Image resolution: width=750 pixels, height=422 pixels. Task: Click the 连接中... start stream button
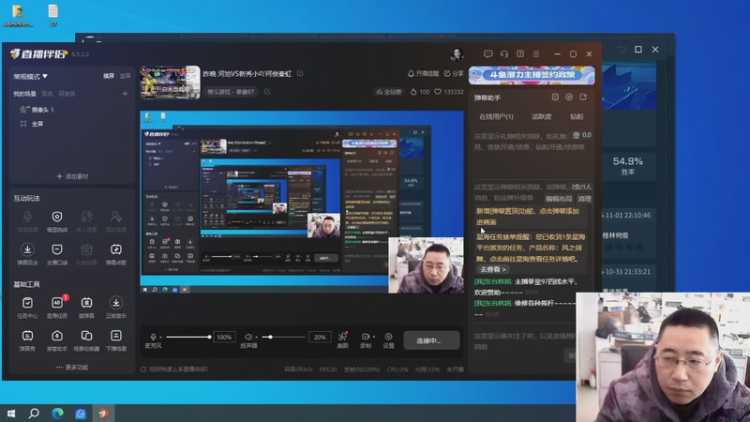pos(431,340)
